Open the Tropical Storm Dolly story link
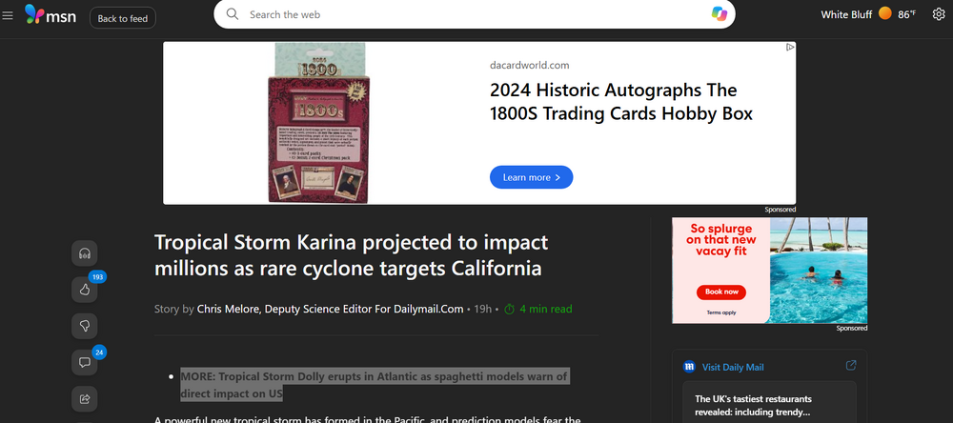This screenshot has width=953, height=423. click(x=374, y=385)
